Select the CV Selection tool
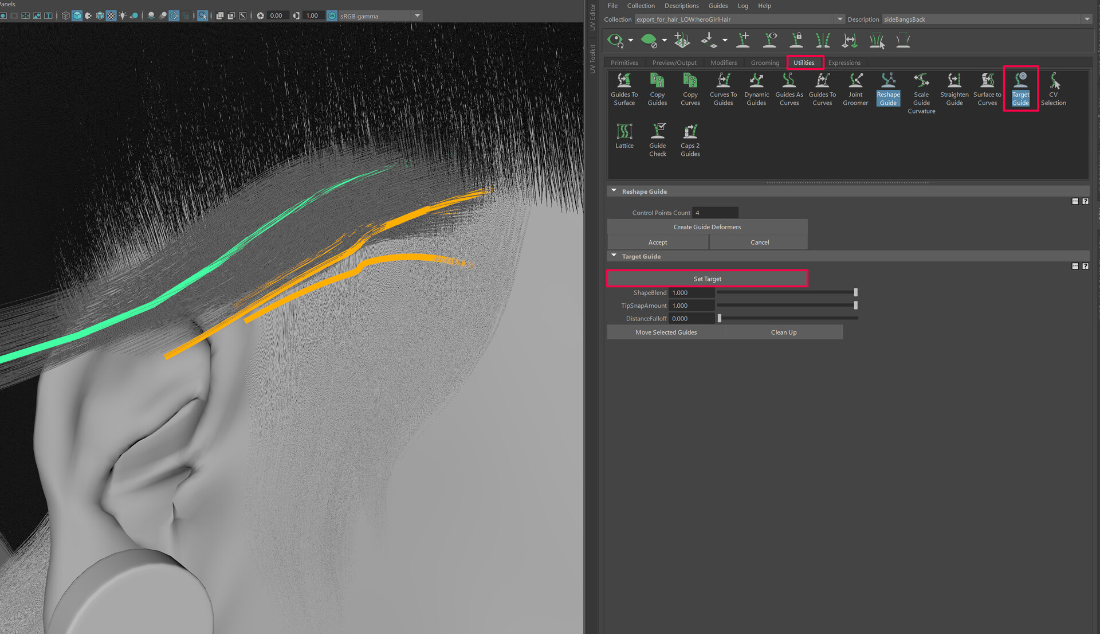Viewport: 1100px width, 634px height. (1053, 89)
